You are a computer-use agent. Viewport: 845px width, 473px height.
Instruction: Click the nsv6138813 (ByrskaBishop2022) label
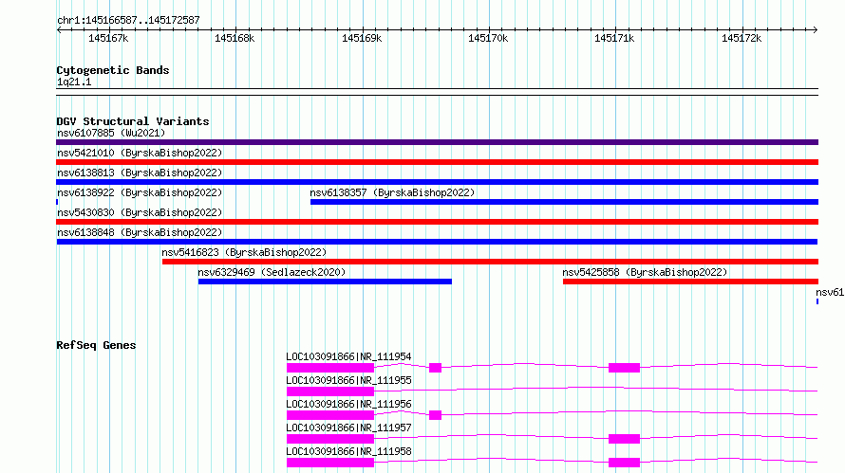(140, 173)
